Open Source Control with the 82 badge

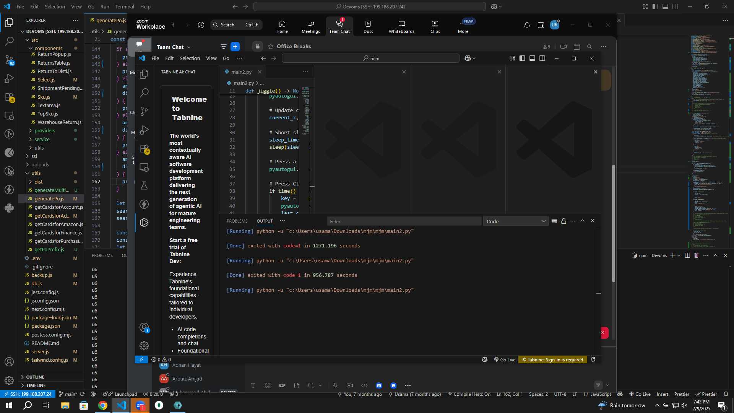coord(9,60)
